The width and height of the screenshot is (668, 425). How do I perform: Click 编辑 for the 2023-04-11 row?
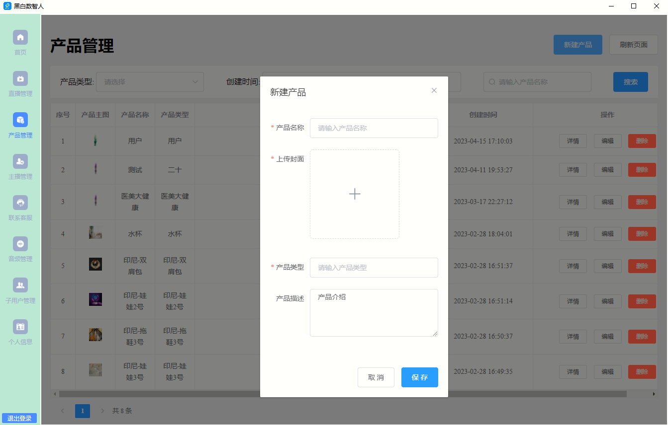coord(608,170)
